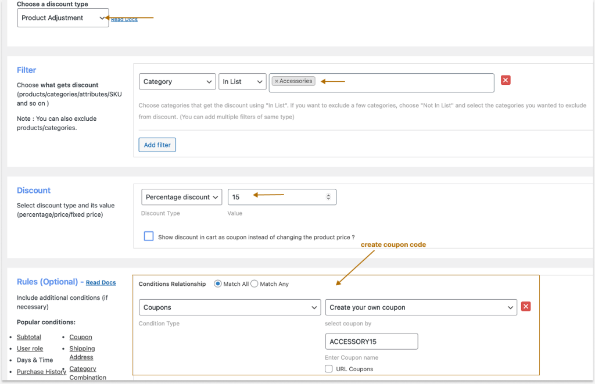Open the Category filter type dropdown
Viewport: 595px width, 384px height.
pos(177,81)
